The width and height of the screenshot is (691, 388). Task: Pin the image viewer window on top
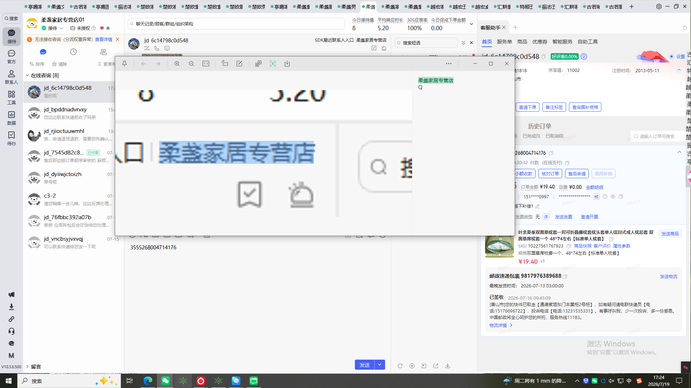pyautogui.click(x=125, y=64)
